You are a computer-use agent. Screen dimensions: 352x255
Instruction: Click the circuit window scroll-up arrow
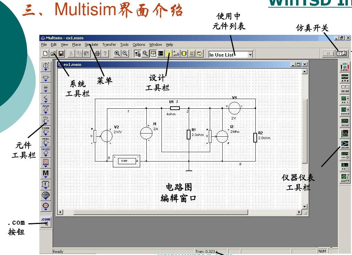pyautogui.click(x=304, y=72)
